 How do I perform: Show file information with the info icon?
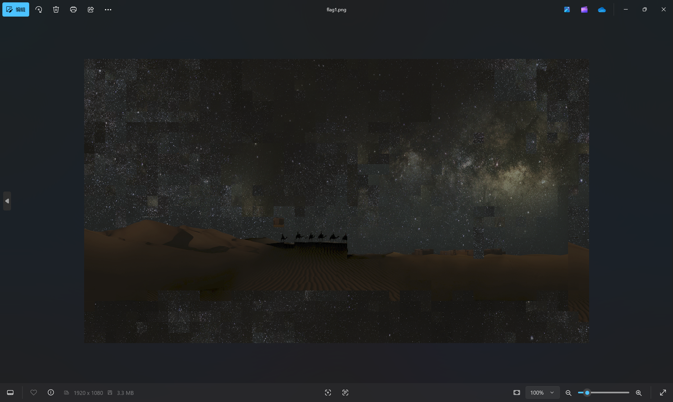[x=51, y=393]
